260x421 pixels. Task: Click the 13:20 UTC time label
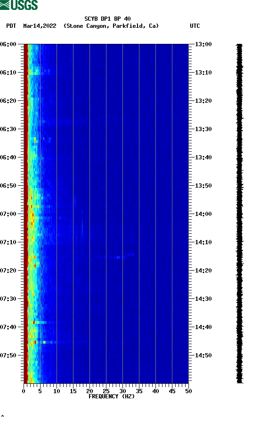click(203, 101)
